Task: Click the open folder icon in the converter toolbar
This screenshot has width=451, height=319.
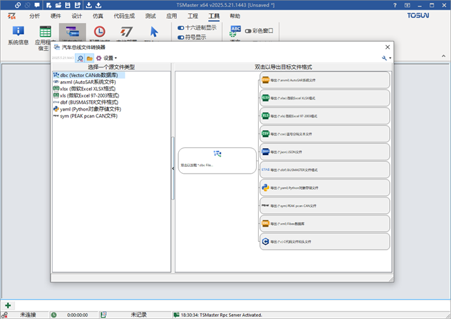Action: click(x=90, y=58)
